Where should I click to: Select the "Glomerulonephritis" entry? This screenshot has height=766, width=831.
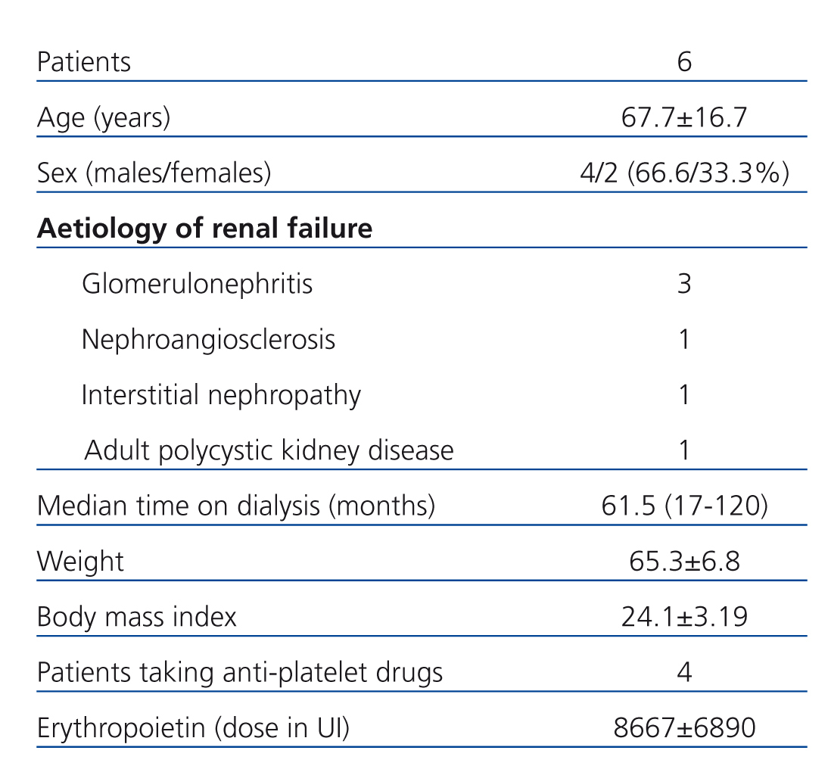pos(197,284)
